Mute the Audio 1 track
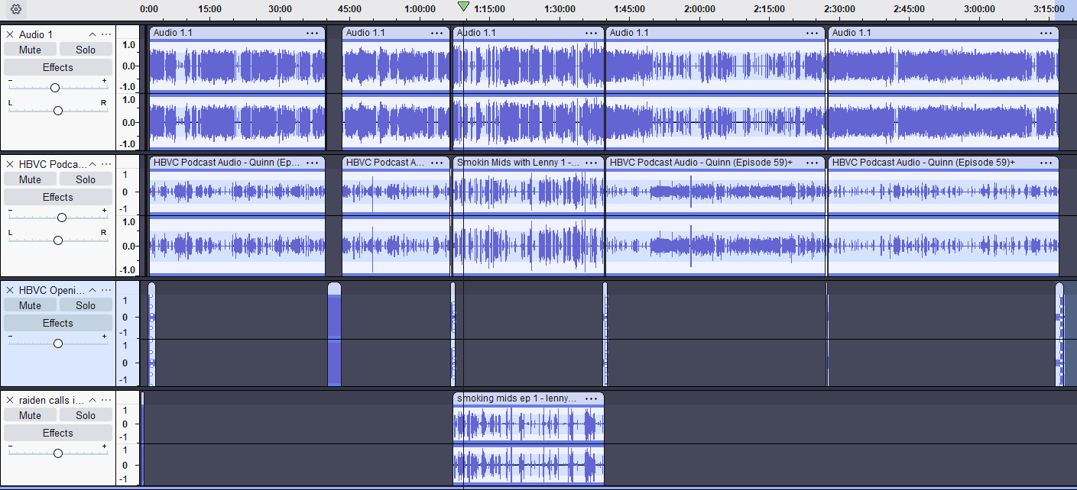This screenshot has width=1077, height=490. 31,50
